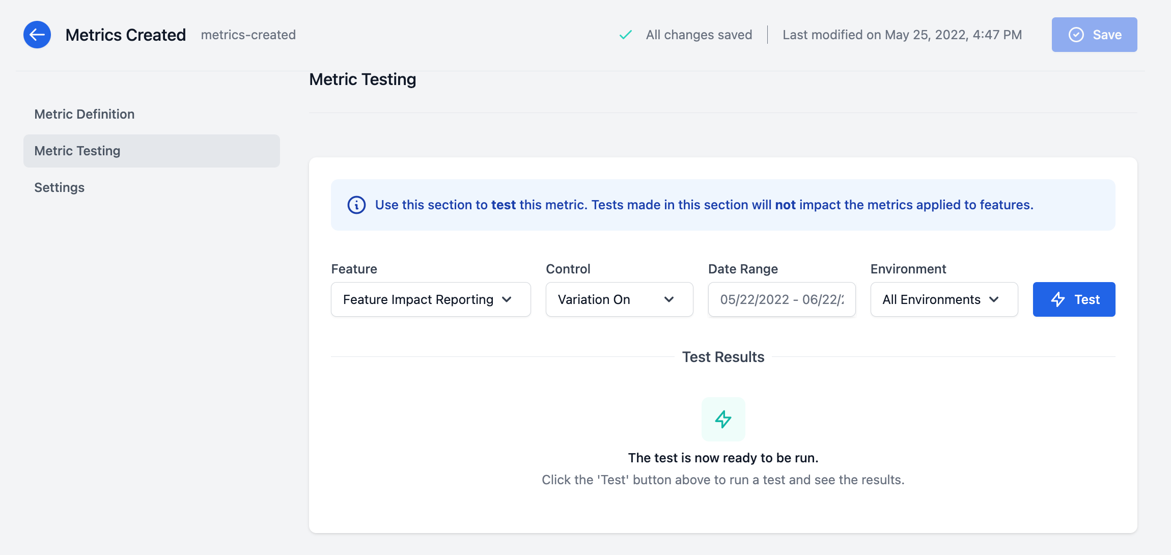Click the Test Results divider heading
Viewport: 1171px width, 555px height.
(x=723, y=357)
